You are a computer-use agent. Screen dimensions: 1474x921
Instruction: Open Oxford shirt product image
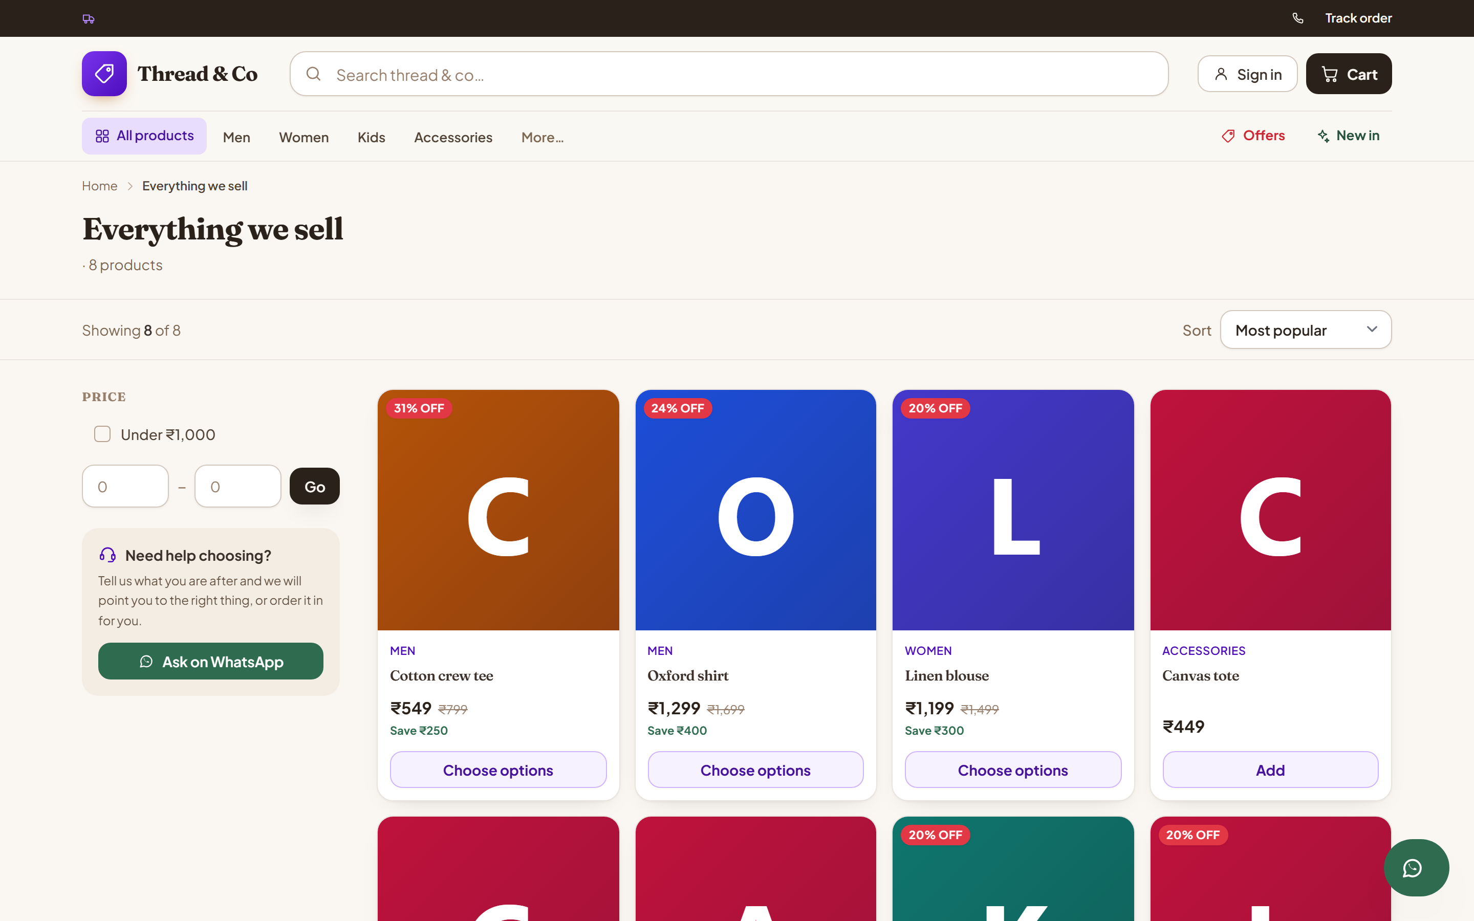pos(755,511)
